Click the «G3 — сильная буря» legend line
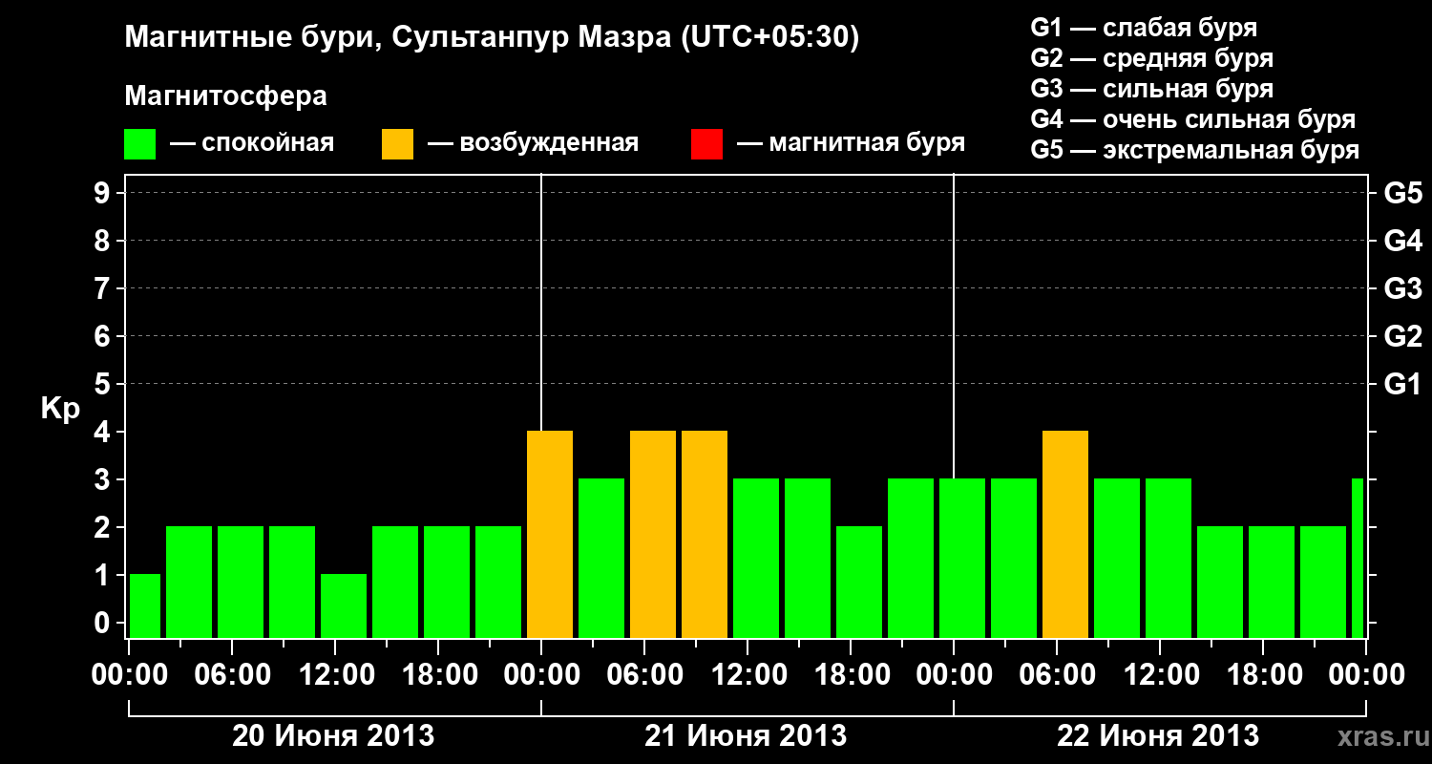This screenshot has height=764, width=1432. click(x=1151, y=89)
